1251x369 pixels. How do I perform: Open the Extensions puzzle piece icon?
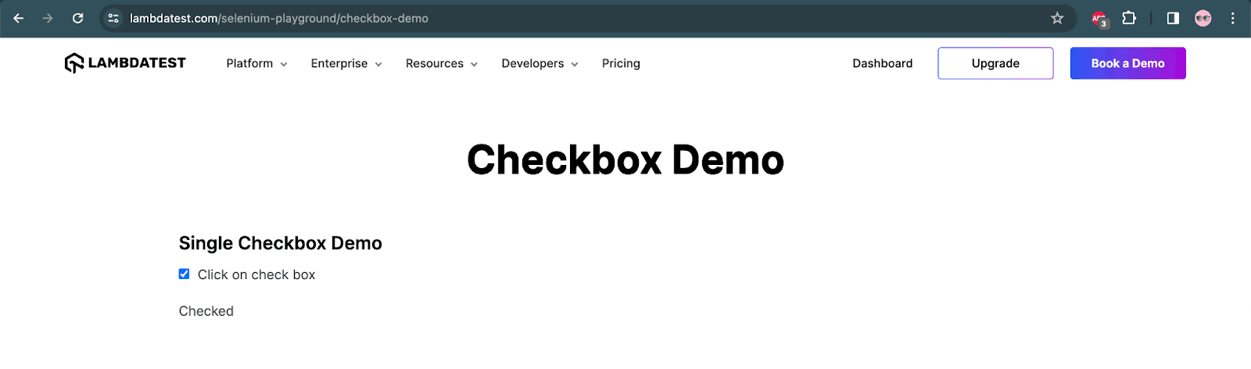coord(1129,18)
